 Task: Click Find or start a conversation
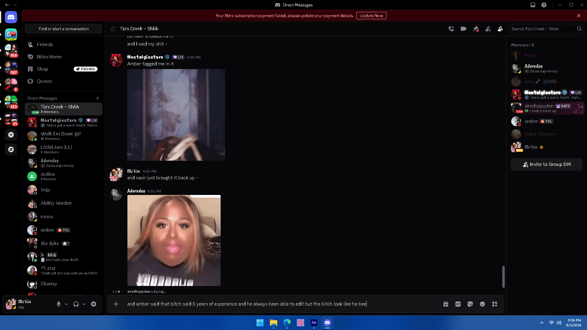tap(64, 29)
